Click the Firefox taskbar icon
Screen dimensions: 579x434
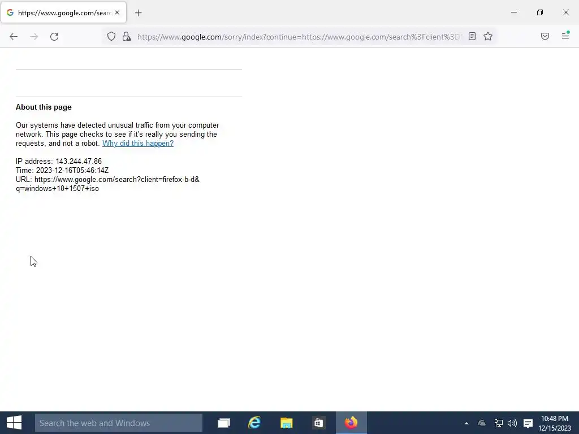(x=351, y=423)
